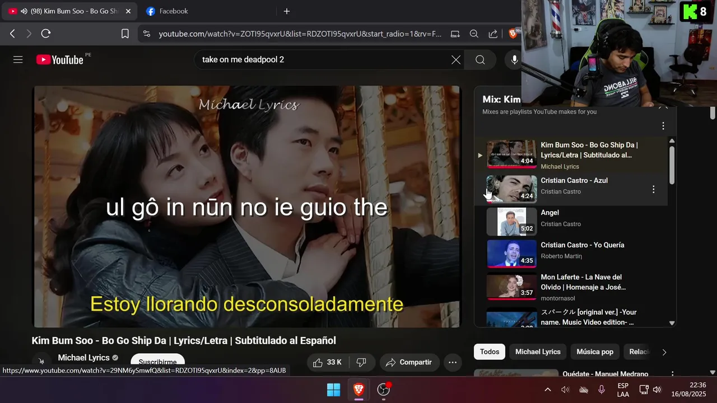Filter by the Michael Lyrics chip
The height and width of the screenshot is (403, 717).
point(538,352)
